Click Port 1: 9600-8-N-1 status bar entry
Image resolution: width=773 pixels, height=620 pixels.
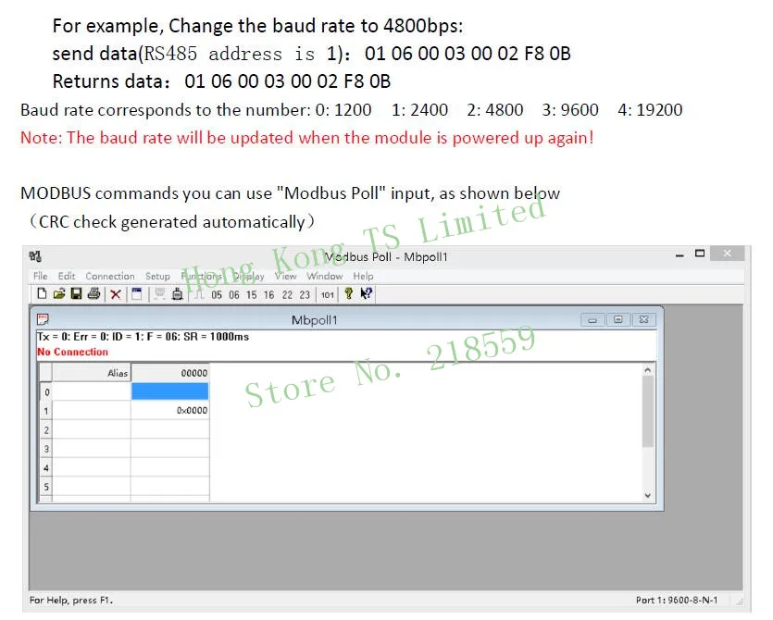tap(677, 600)
